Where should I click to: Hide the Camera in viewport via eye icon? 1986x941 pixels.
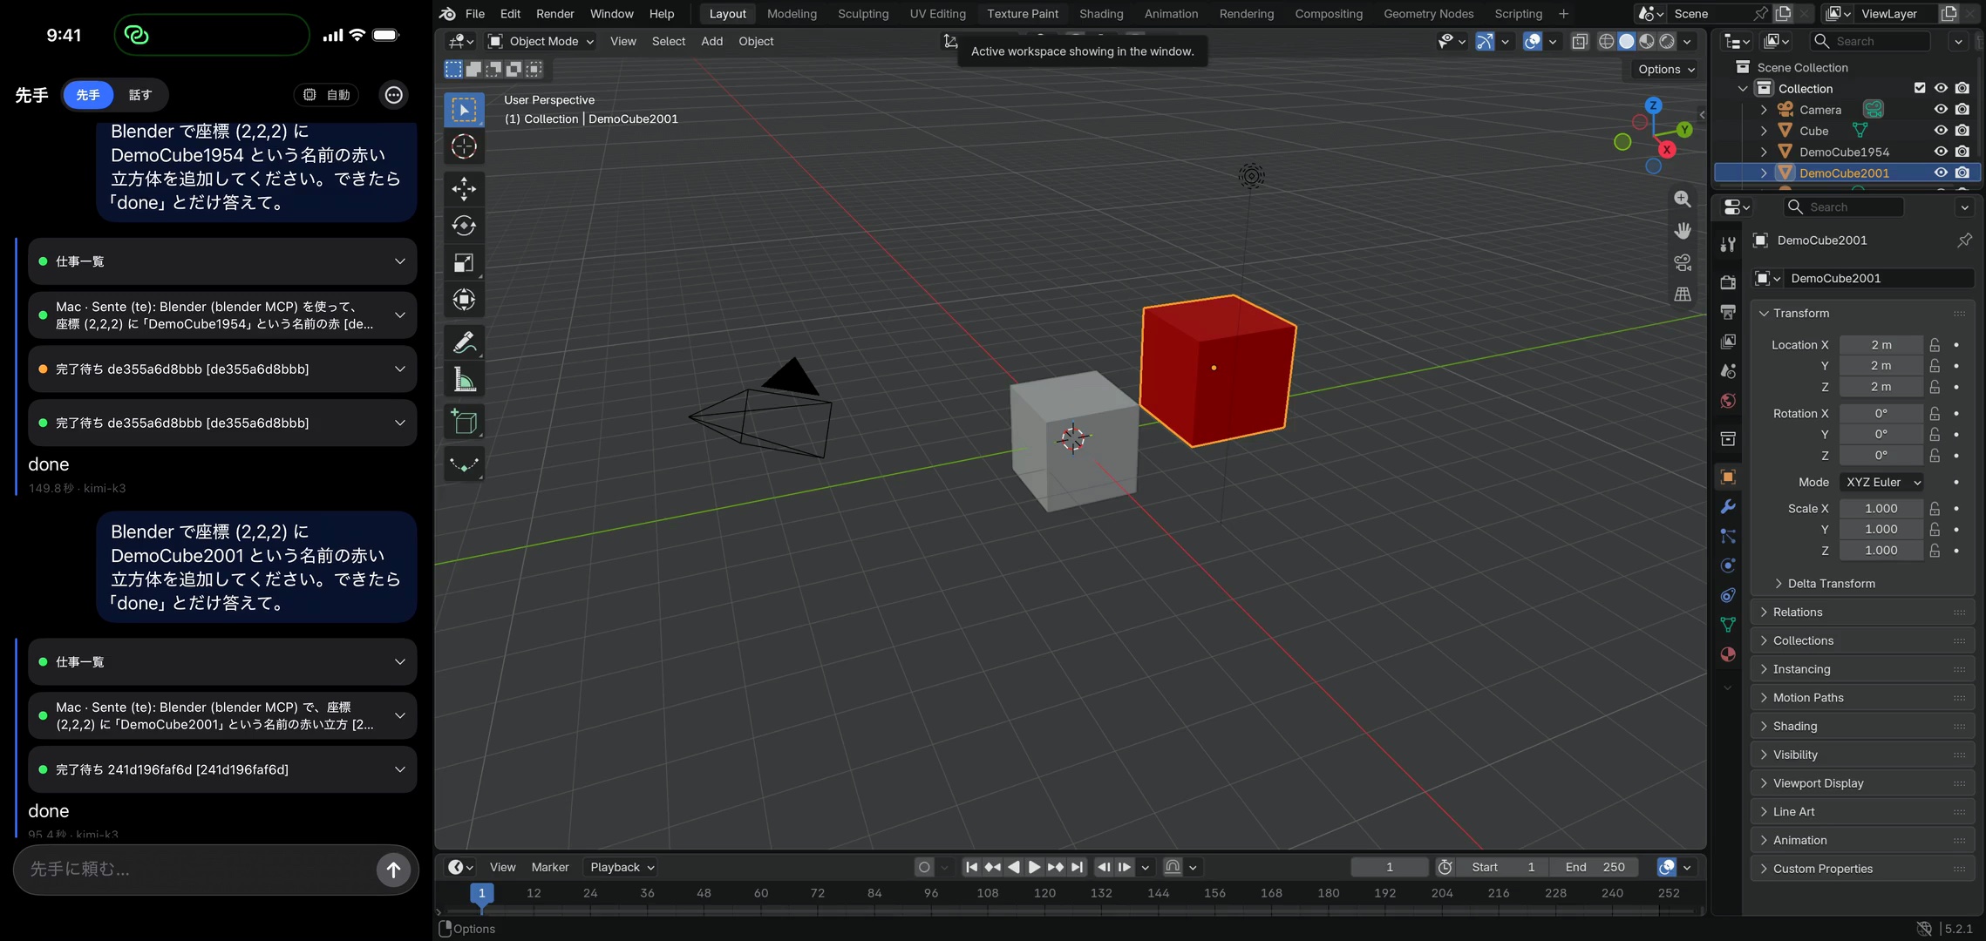1941,110
